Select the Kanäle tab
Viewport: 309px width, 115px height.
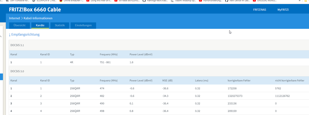tap(40, 25)
